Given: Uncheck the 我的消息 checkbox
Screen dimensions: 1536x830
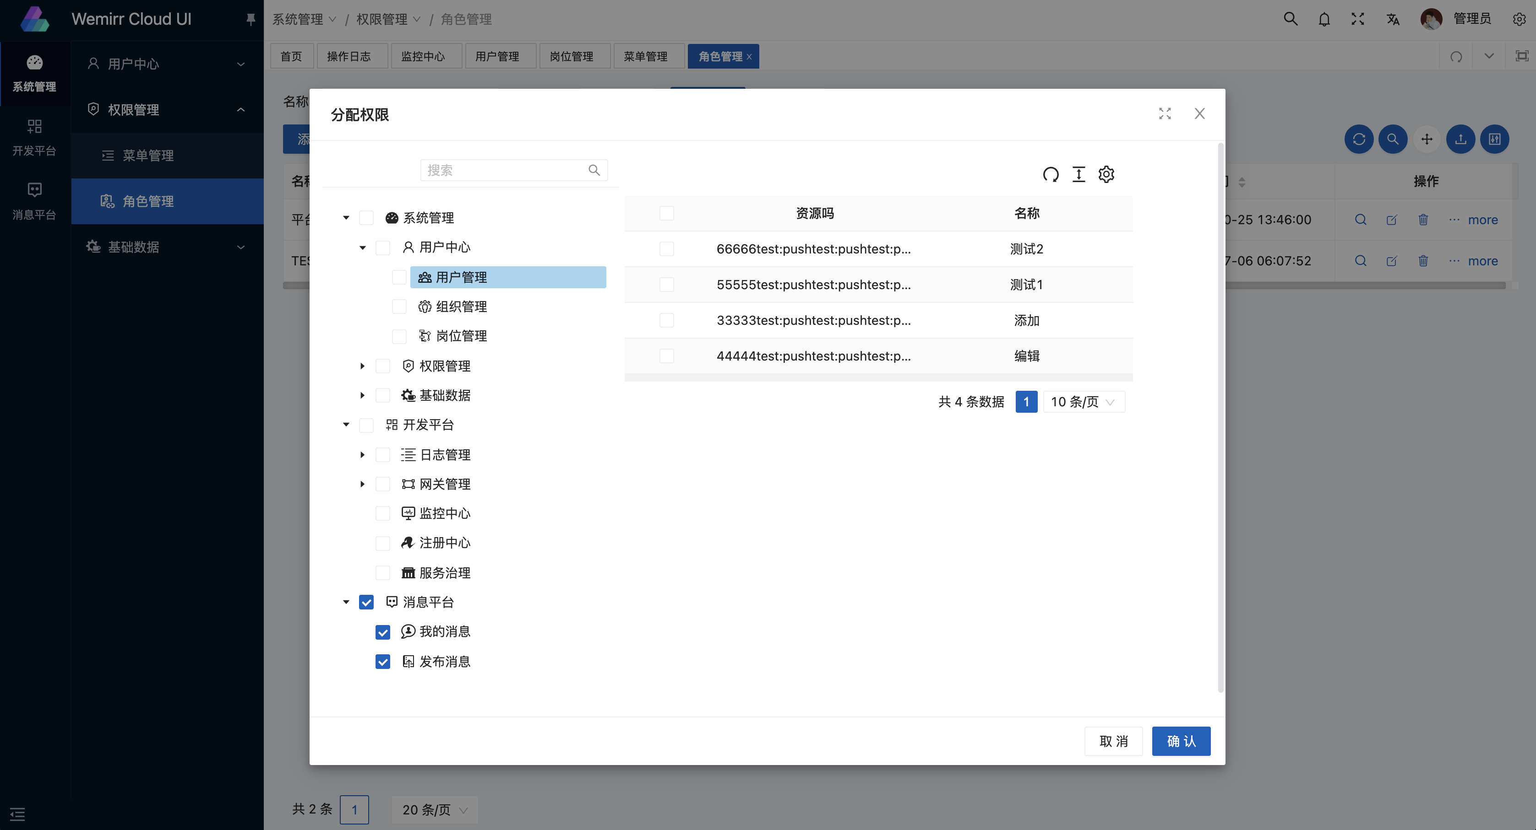Looking at the screenshot, I should (x=383, y=632).
